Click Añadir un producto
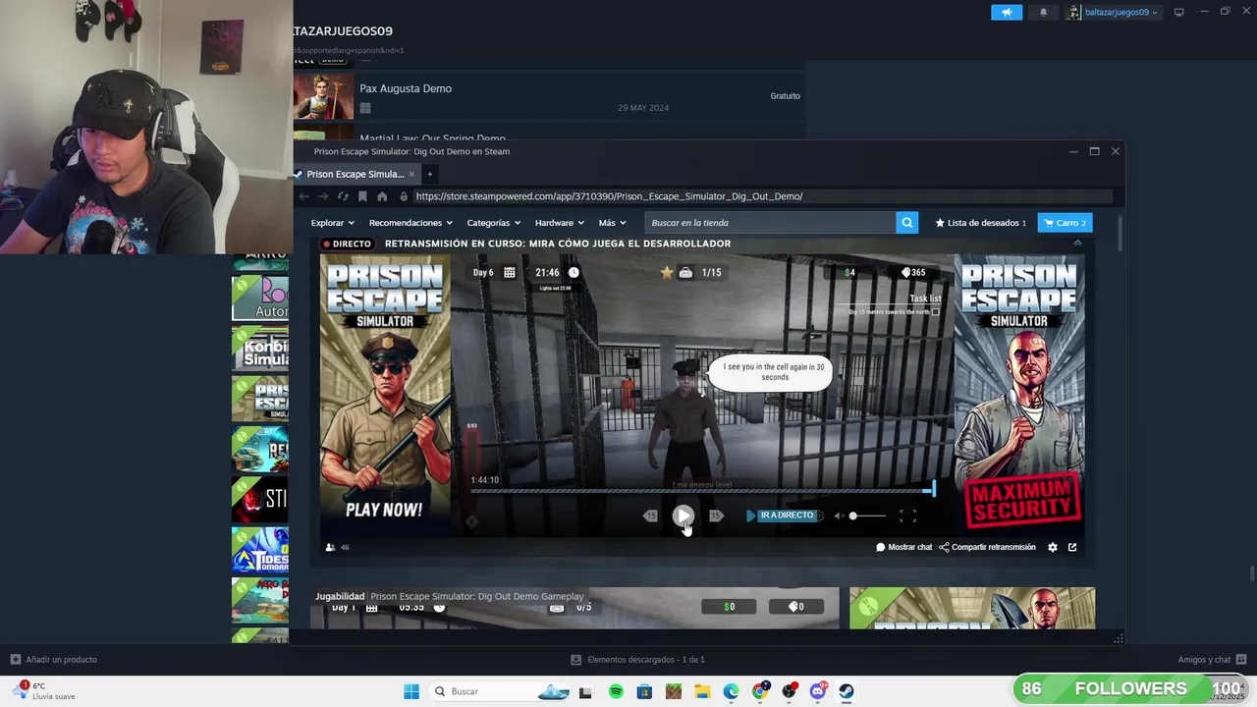Screen dimensions: 1257x707 (x=53, y=660)
